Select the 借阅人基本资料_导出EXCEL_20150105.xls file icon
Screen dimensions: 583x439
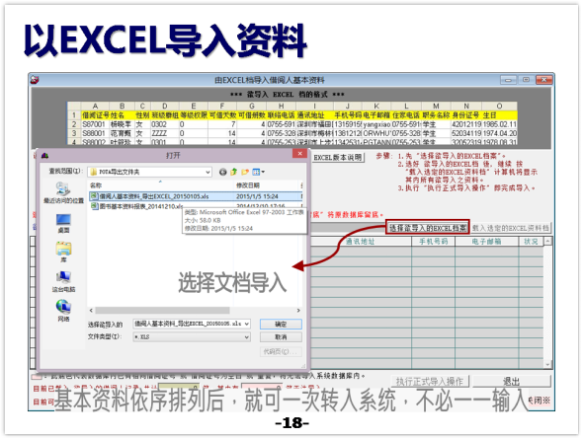95,196
